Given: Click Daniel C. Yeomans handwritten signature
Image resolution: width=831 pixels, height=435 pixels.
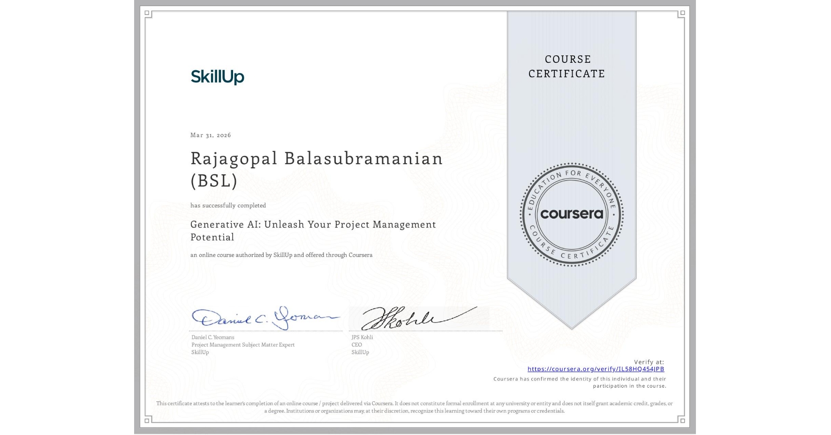Looking at the screenshot, I should (265, 317).
